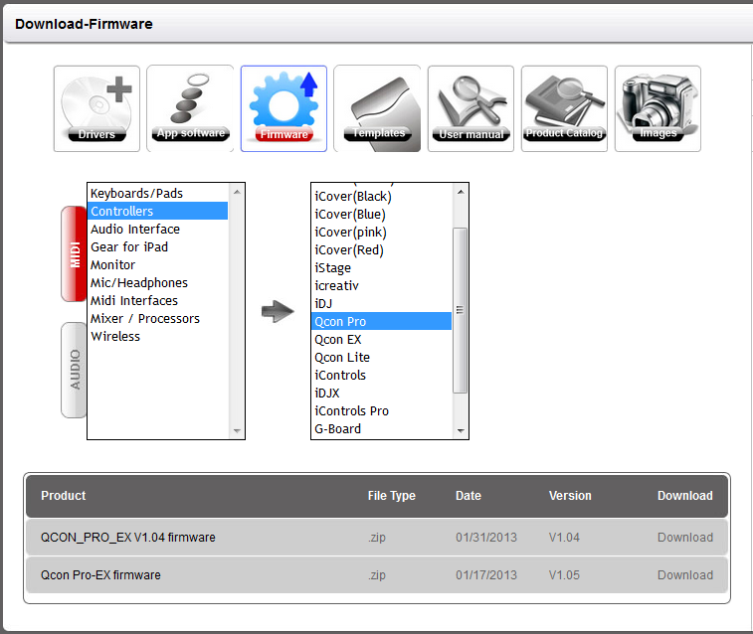Select Controllers in the category list
The width and height of the screenshot is (753, 634).
point(158,211)
